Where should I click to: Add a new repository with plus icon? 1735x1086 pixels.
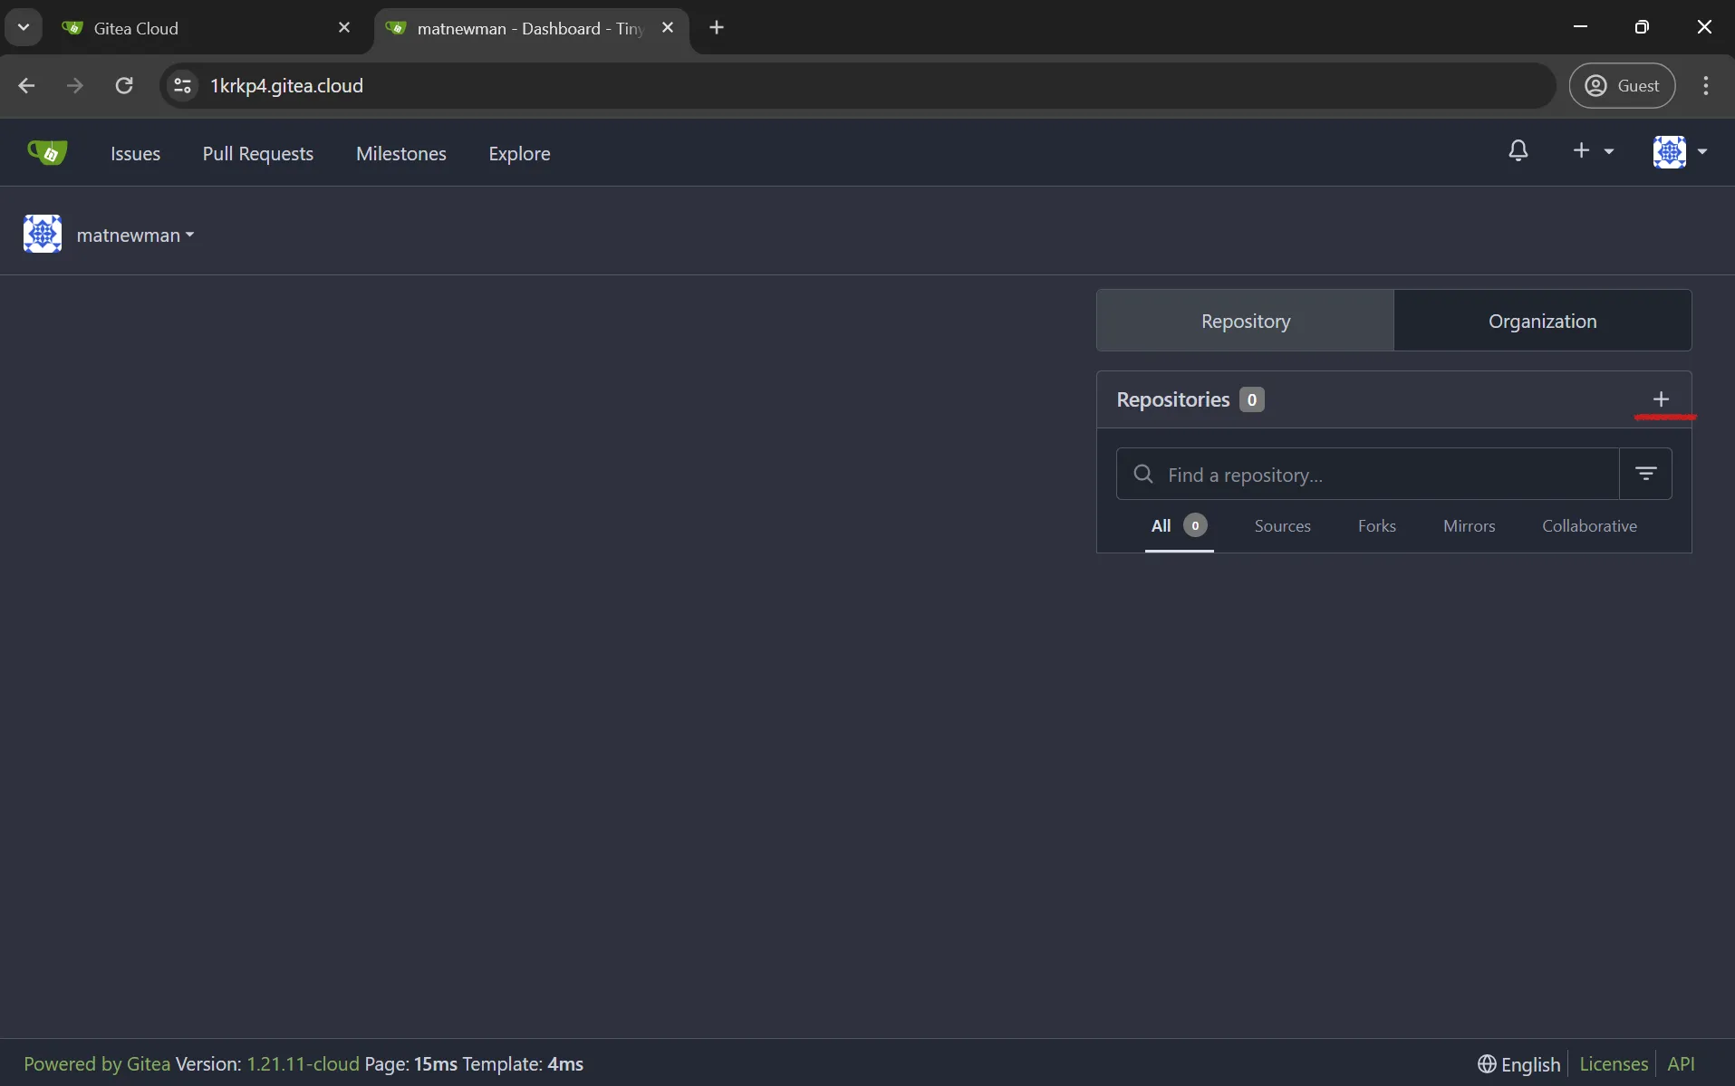click(x=1661, y=399)
